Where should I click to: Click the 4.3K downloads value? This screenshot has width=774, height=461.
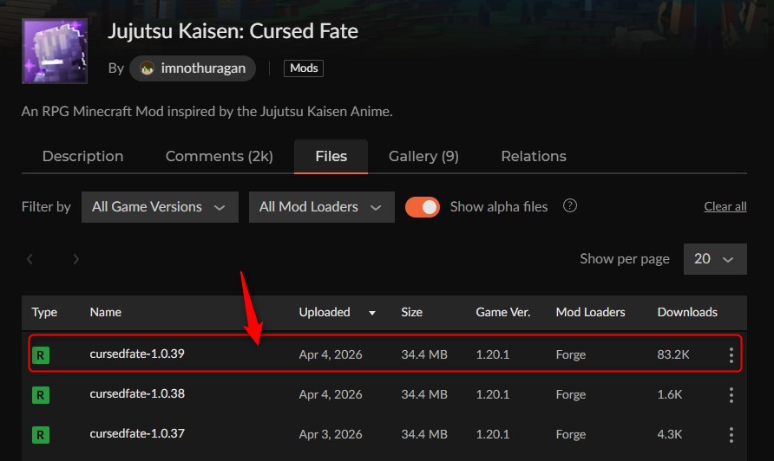[670, 434]
